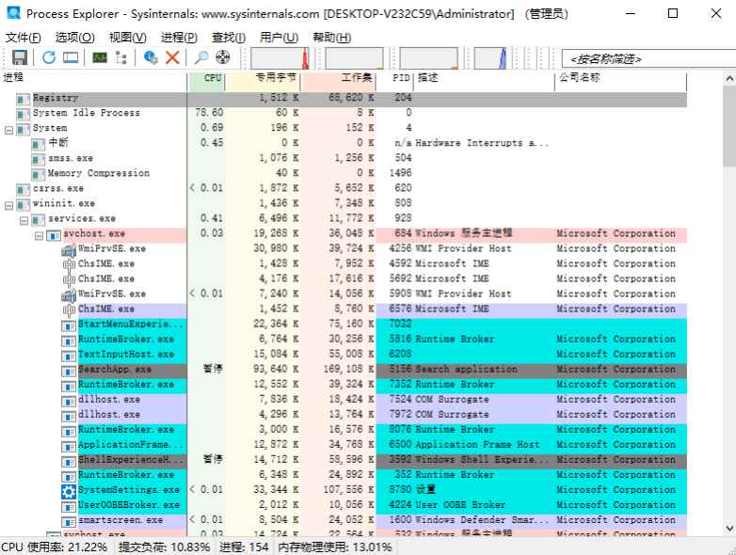The width and height of the screenshot is (736, 555).
Task: Click the Properties toolbar icon
Action: coord(151,57)
